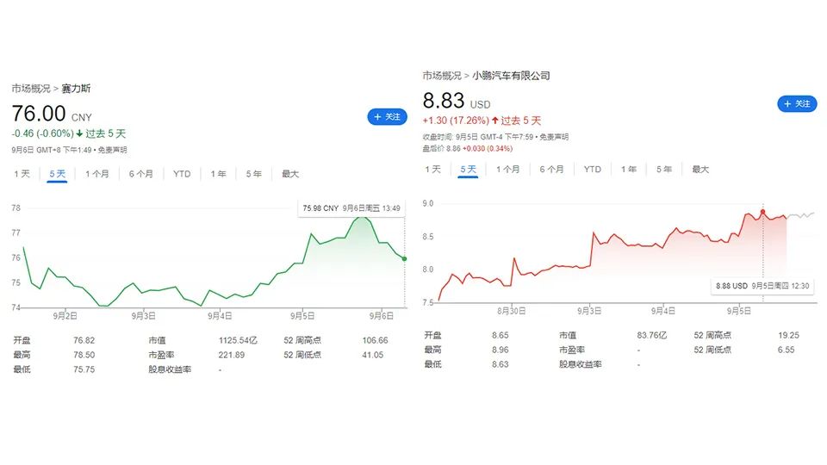Screen dimensions: 827x465
Task: Click green endpoint dot on 赛力斯 chart
Action: coord(405,259)
